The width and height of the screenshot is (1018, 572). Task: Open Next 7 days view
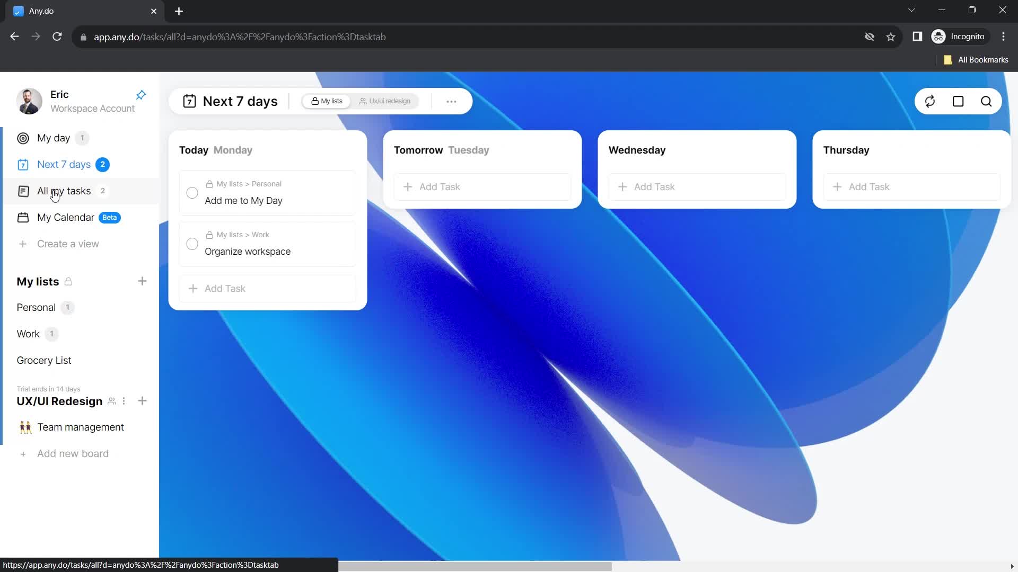[64, 164]
